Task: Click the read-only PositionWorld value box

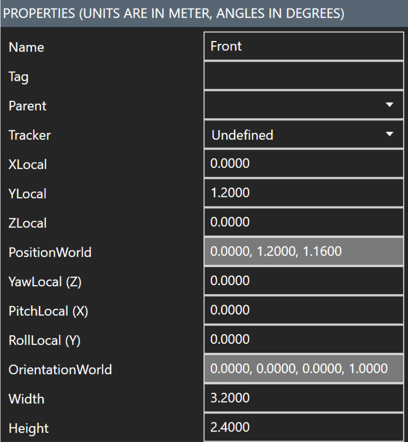Action: coord(303,252)
